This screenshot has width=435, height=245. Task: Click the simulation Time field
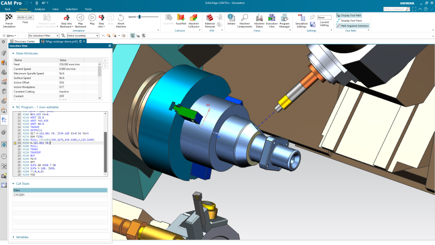25,17
